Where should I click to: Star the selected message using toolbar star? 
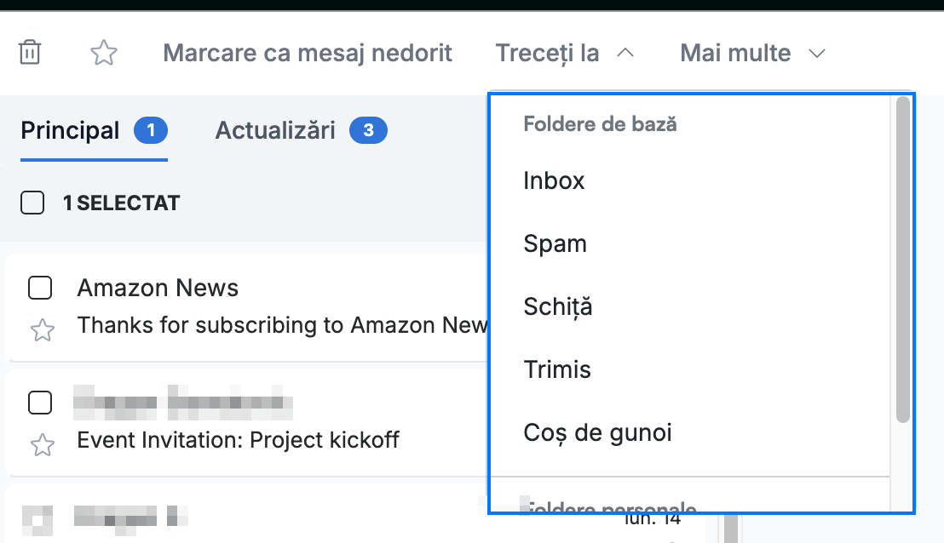point(104,53)
